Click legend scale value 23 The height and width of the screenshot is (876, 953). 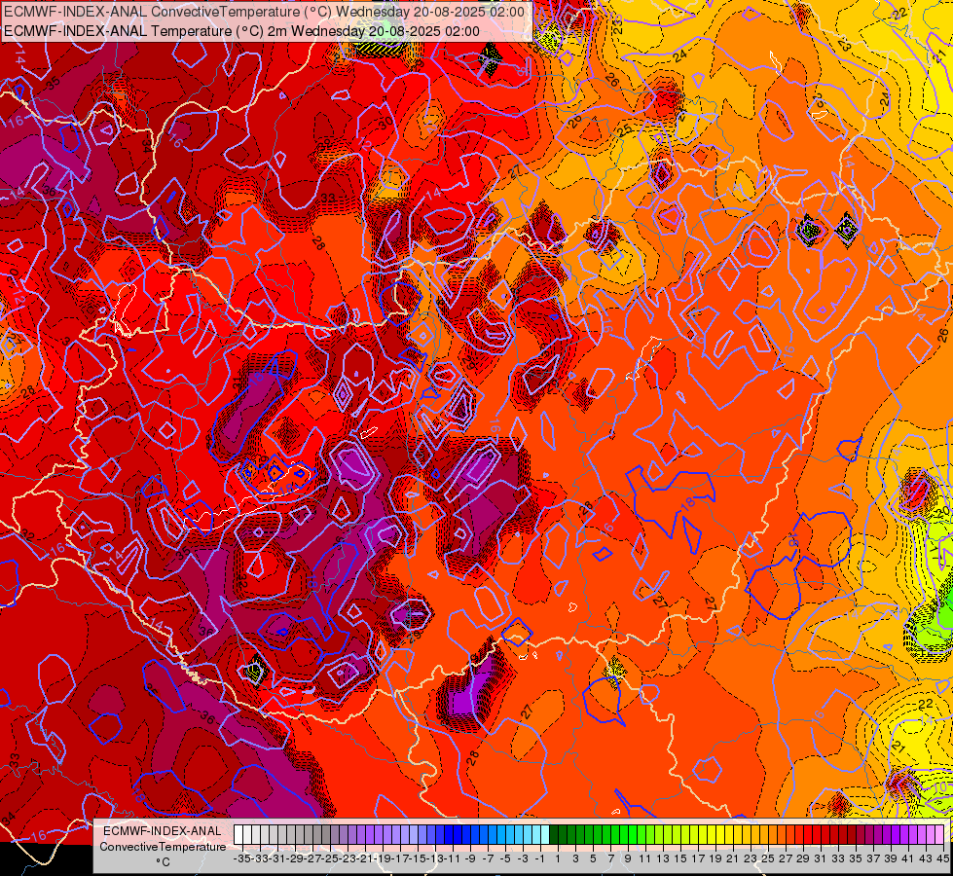pos(751,858)
